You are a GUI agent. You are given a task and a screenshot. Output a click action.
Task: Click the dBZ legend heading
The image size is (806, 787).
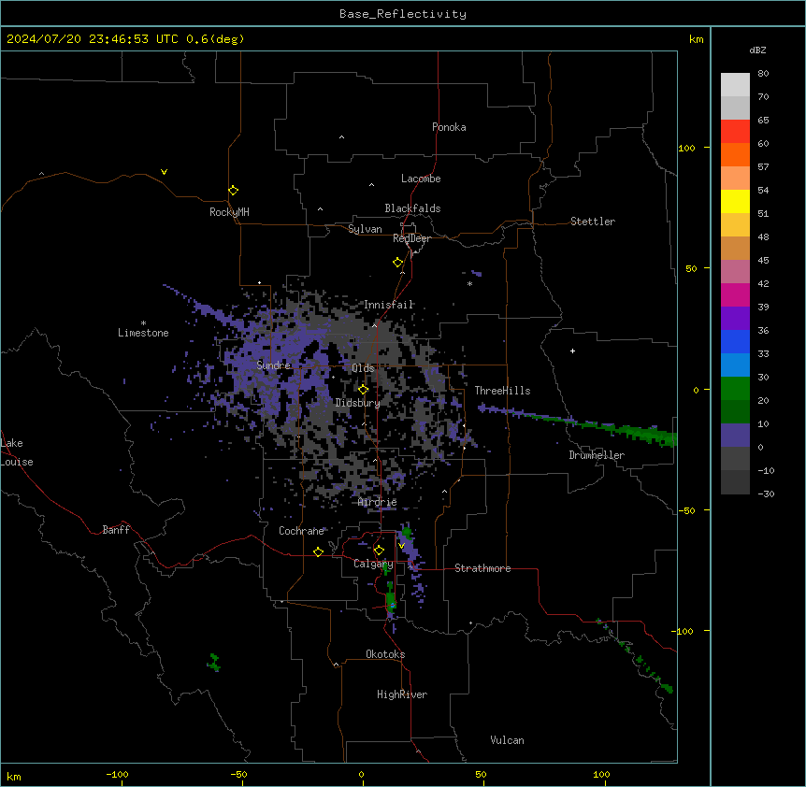point(757,50)
